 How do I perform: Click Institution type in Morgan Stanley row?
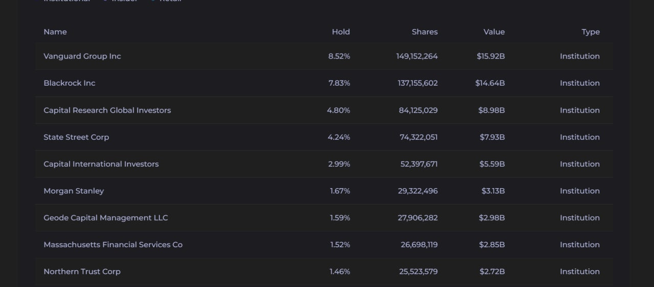click(x=580, y=191)
